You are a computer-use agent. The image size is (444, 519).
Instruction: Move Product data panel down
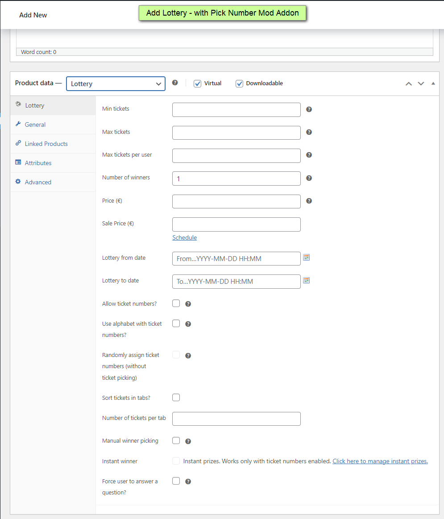coord(421,83)
